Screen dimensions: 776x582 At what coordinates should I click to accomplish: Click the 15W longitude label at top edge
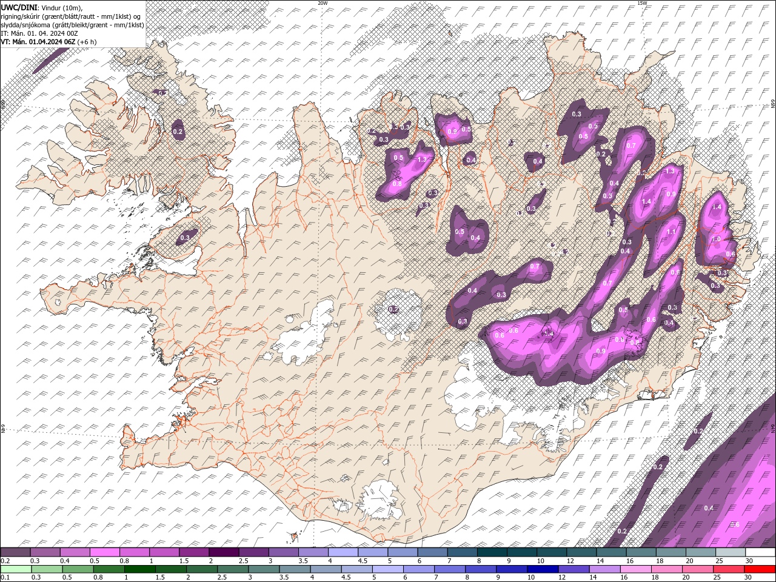[x=642, y=3]
